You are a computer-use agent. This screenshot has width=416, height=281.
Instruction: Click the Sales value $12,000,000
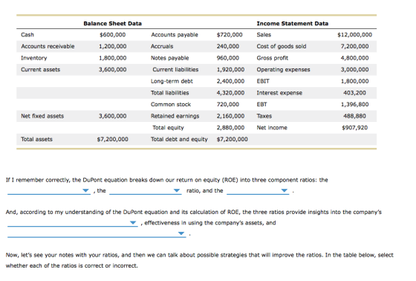[355, 35]
